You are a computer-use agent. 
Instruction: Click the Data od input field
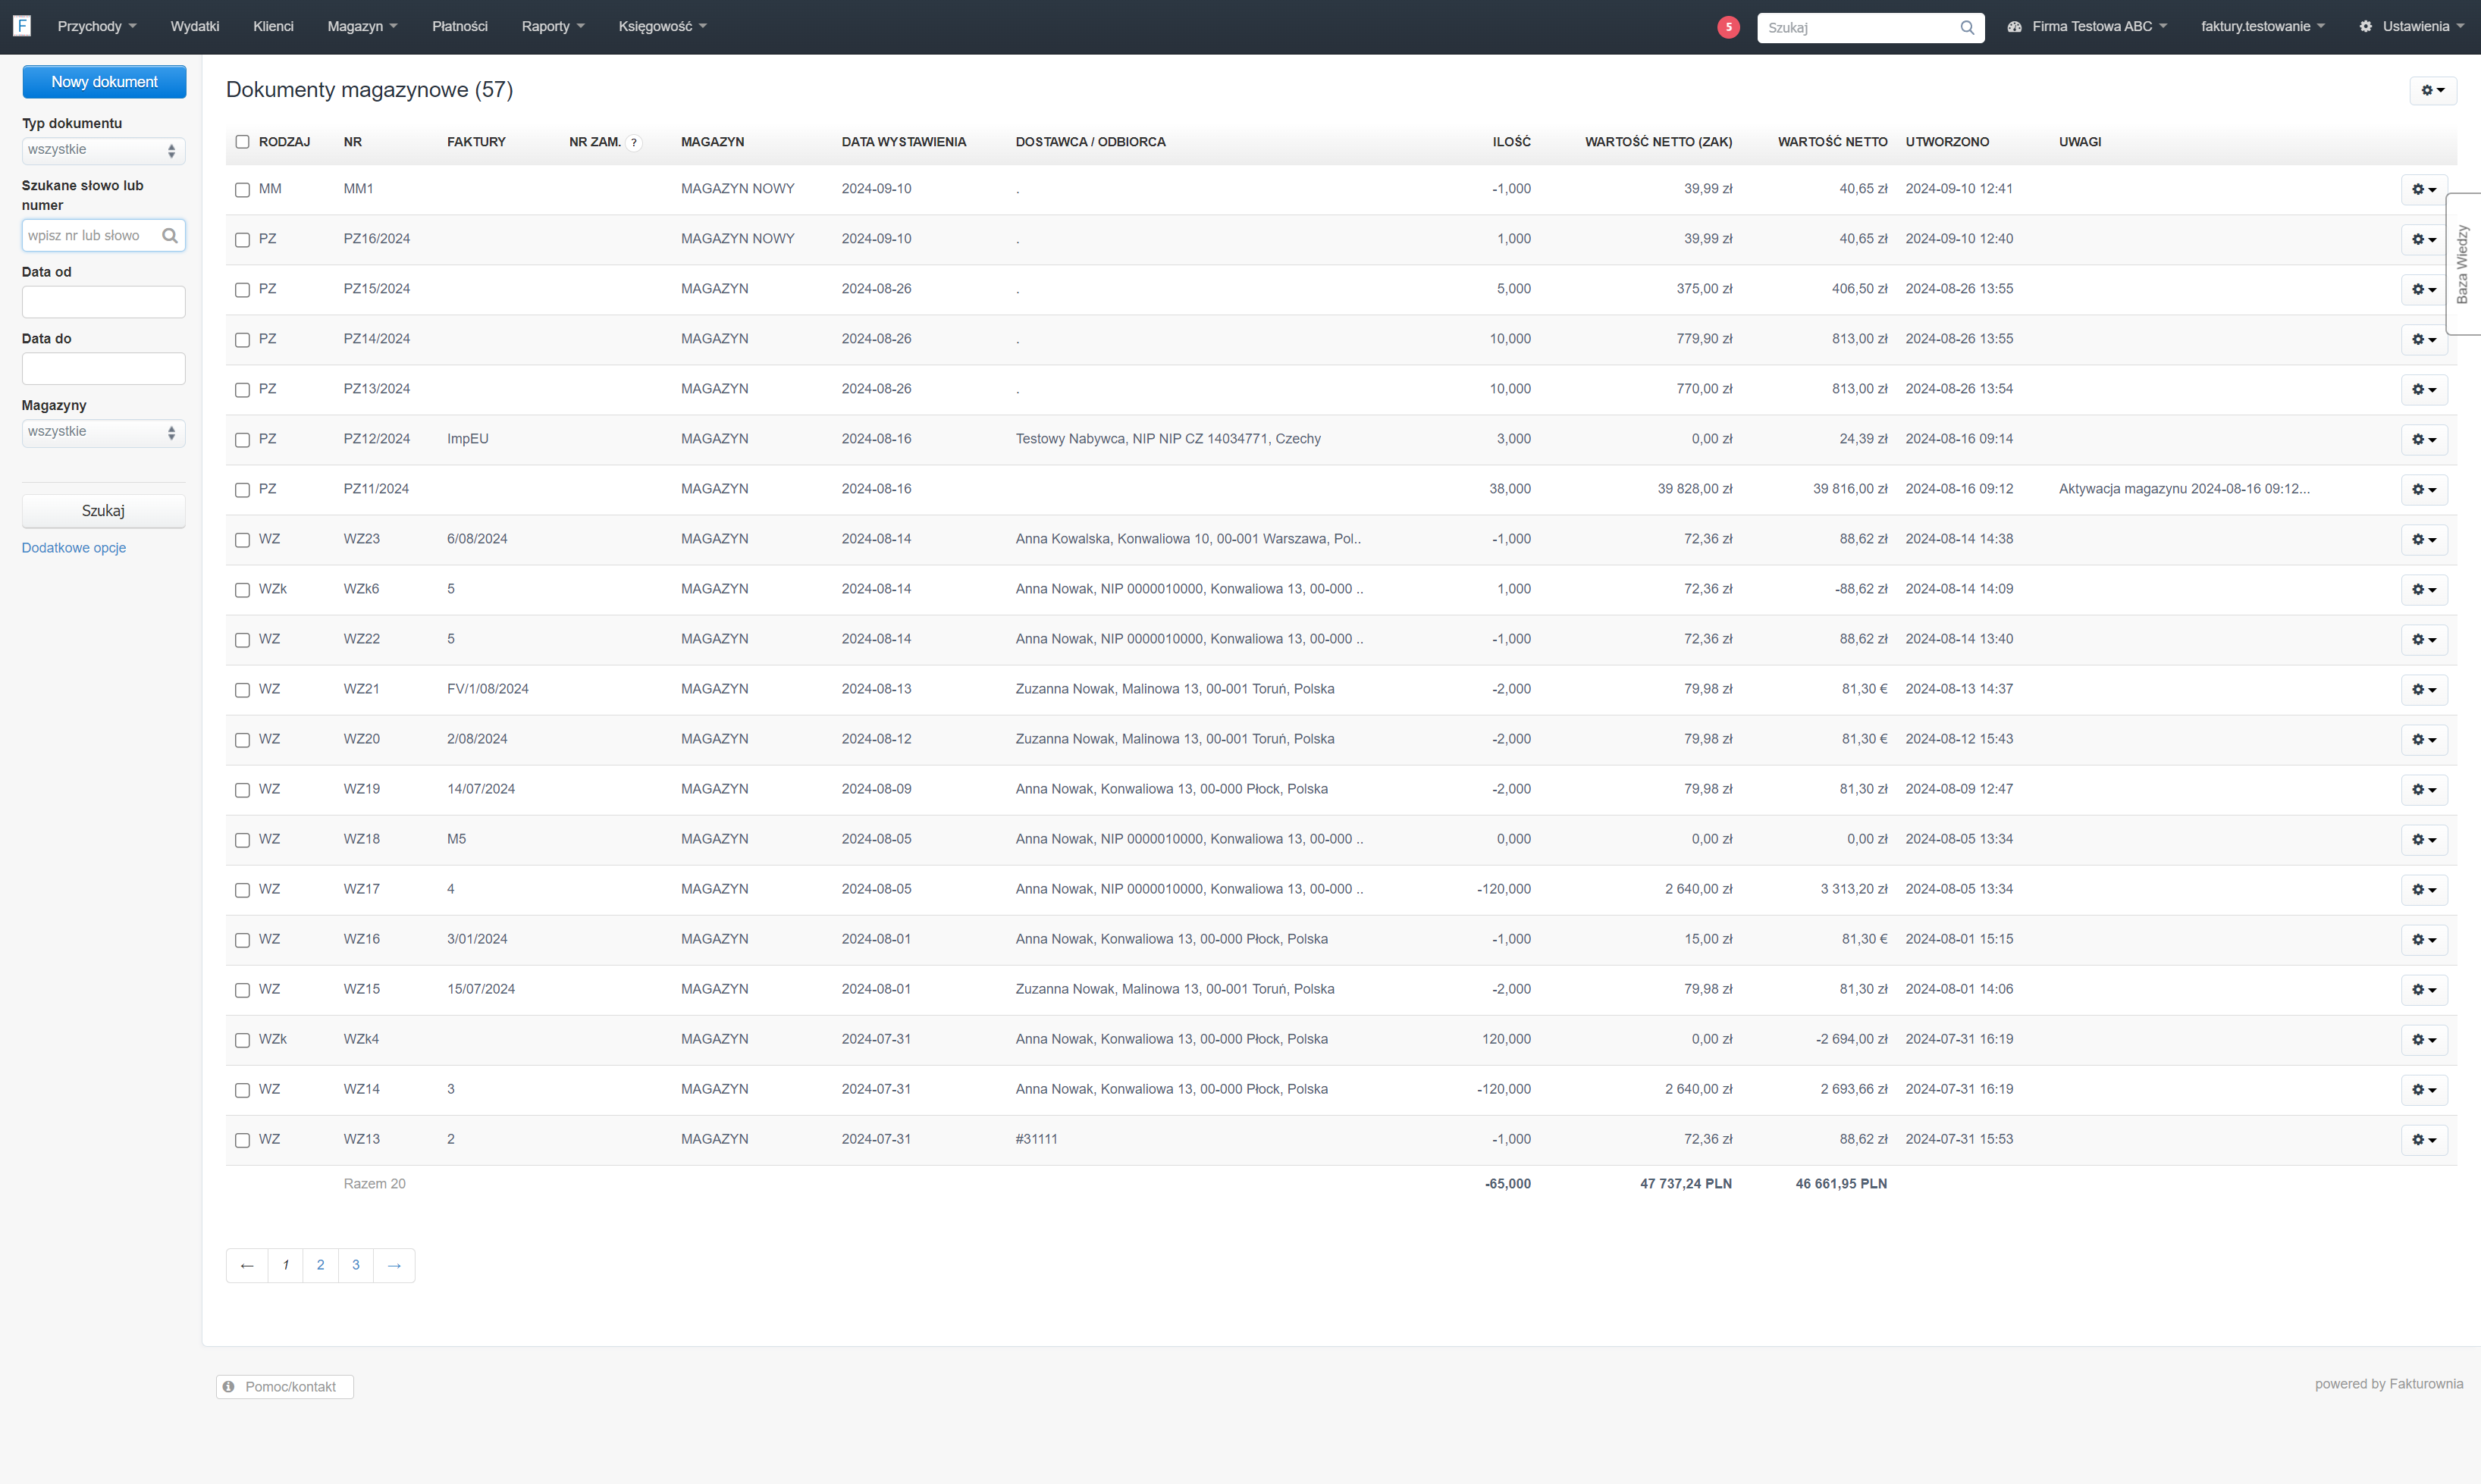click(103, 302)
